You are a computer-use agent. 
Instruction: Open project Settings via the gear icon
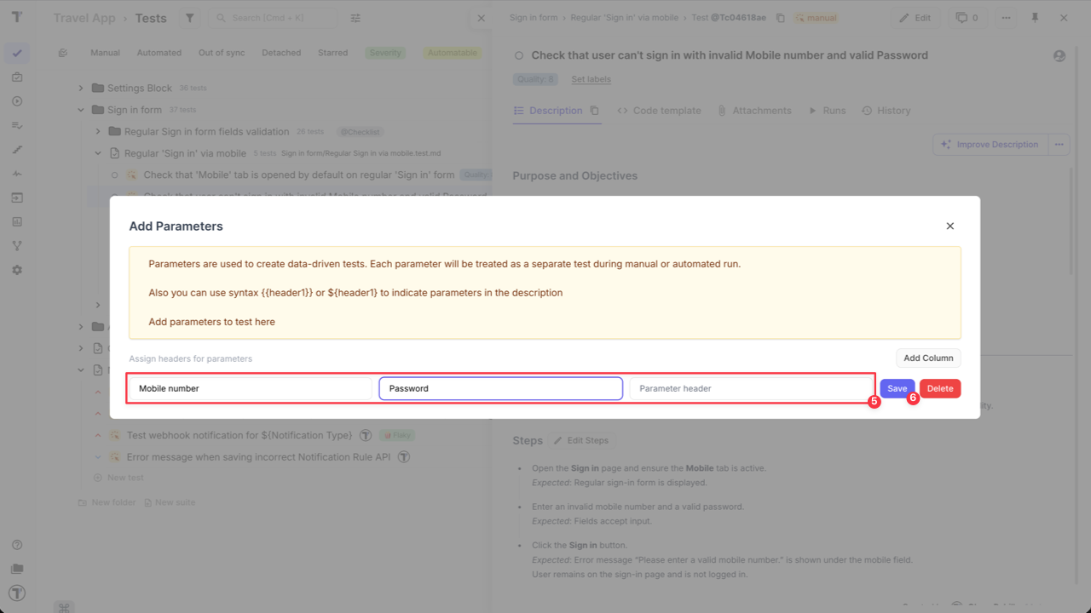pos(17,270)
